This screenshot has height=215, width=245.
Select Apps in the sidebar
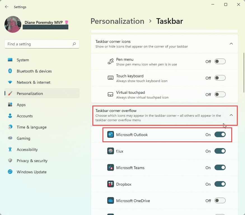point(42,105)
